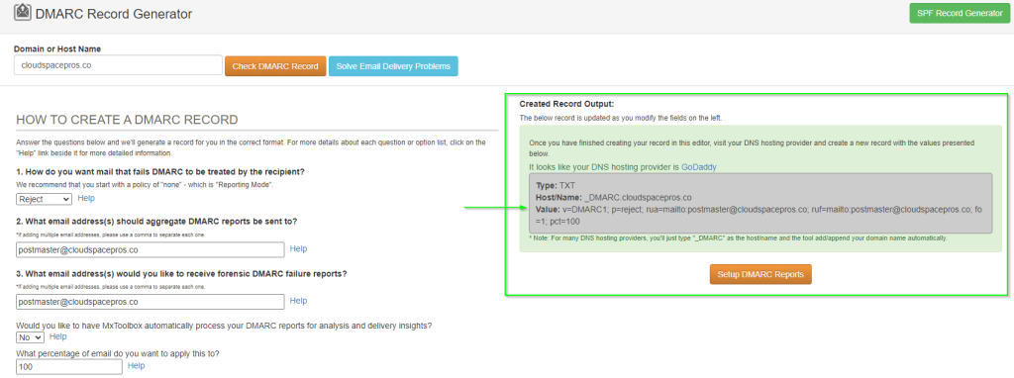Viewport: 1014px width, 378px height.
Task: Click the 'HOW TO CREATE A DMARC RECORD' heading
Action: coord(127,120)
